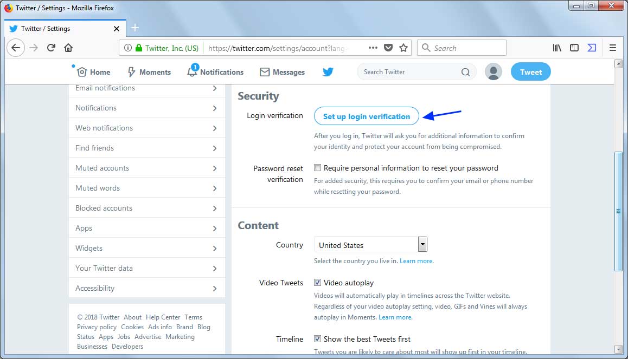Open Accessibility settings
This screenshot has height=359, width=628.
[146, 288]
